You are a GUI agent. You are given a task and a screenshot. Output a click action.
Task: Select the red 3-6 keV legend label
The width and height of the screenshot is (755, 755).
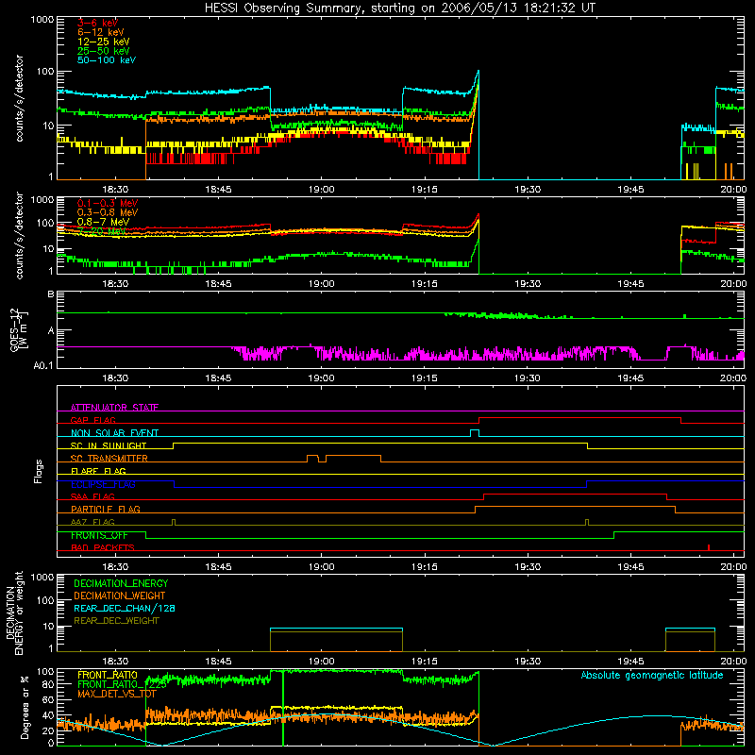pyautogui.click(x=97, y=23)
